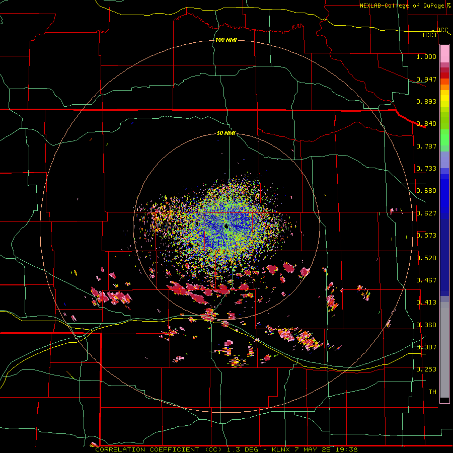Select the 0.947 scale label
Viewport: 453px width, 453px height.
pos(426,79)
